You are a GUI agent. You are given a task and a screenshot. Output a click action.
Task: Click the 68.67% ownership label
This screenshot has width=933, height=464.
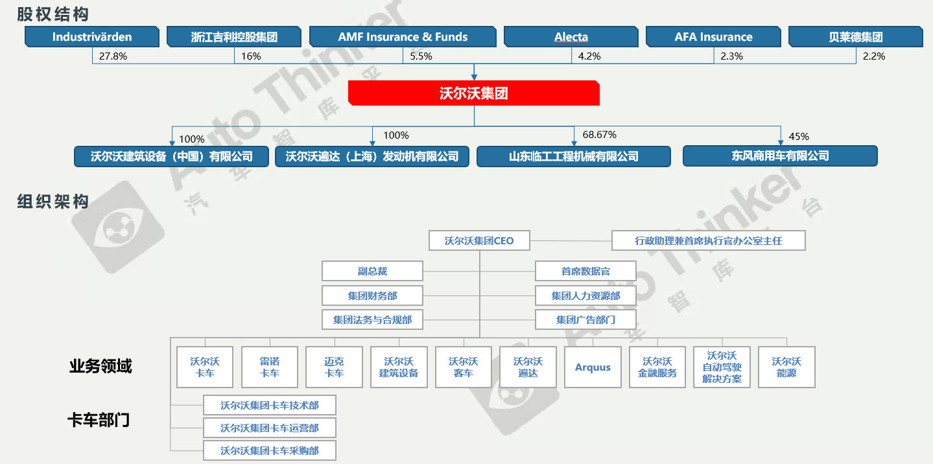[x=600, y=135]
